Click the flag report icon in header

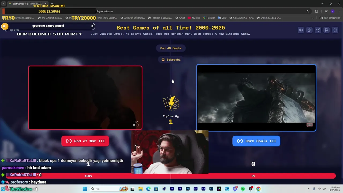coord(327,30)
